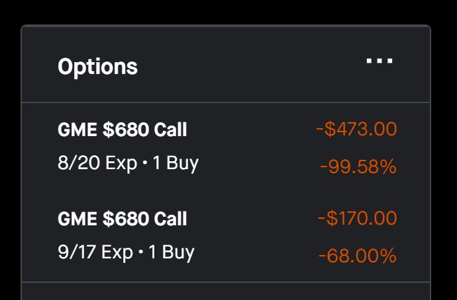This screenshot has width=457, height=300.
Task: Click the -68.00% return figure
Action: pyautogui.click(x=358, y=256)
